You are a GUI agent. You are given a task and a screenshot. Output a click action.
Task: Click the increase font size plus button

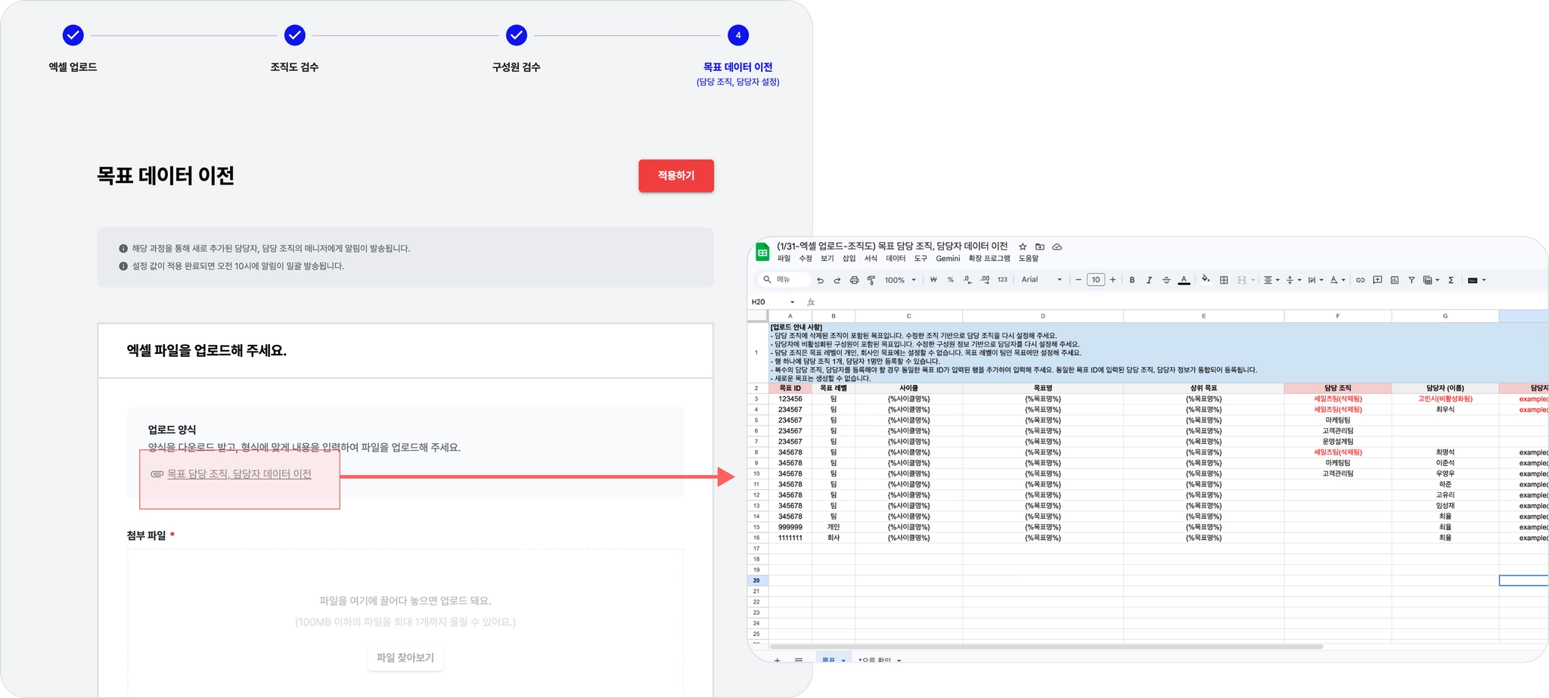1113,280
